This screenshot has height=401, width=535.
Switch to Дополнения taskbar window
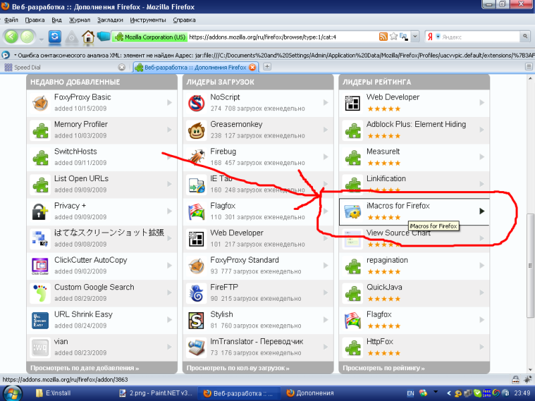click(310, 393)
